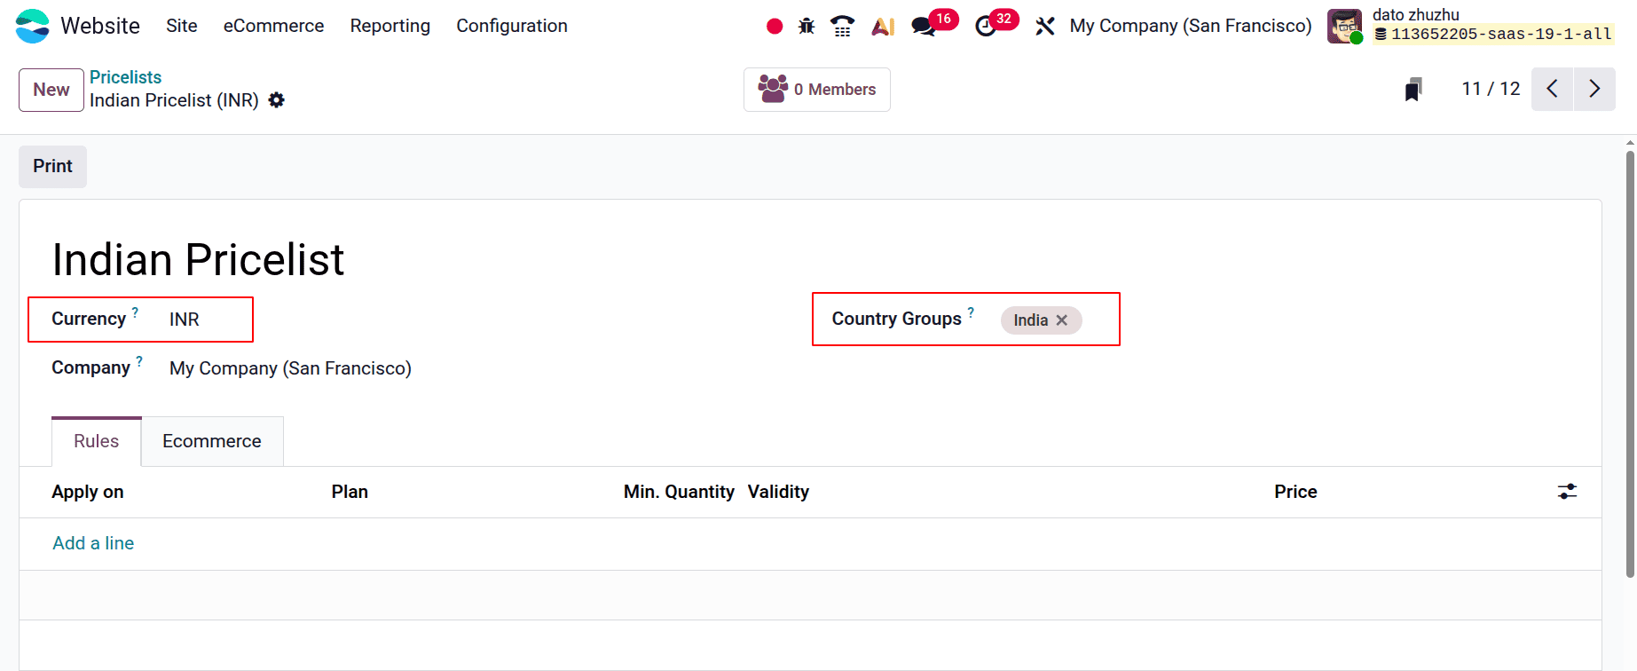Viewport: 1637px width, 671px height.
Task: Click the Odoo Website app logo
Action: [33, 26]
